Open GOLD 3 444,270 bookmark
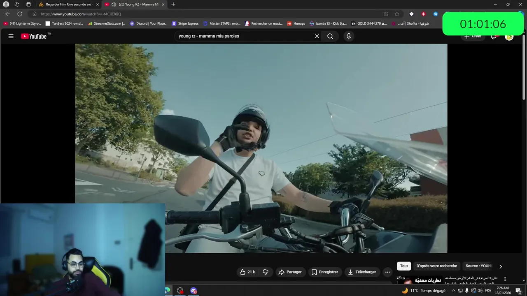Screen dimensions: 527x296 pyautogui.click(x=369, y=23)
